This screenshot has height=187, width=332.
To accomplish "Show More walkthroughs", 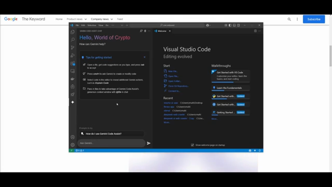I will (x=214, y=119).
